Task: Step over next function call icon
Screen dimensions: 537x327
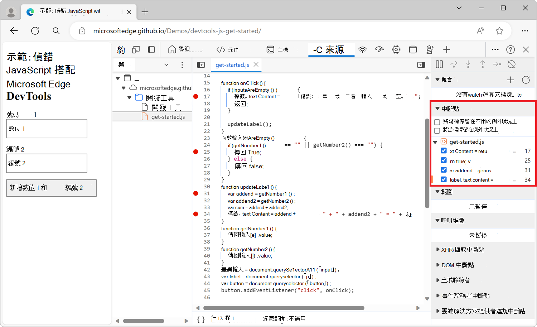Action: point(454,64)
